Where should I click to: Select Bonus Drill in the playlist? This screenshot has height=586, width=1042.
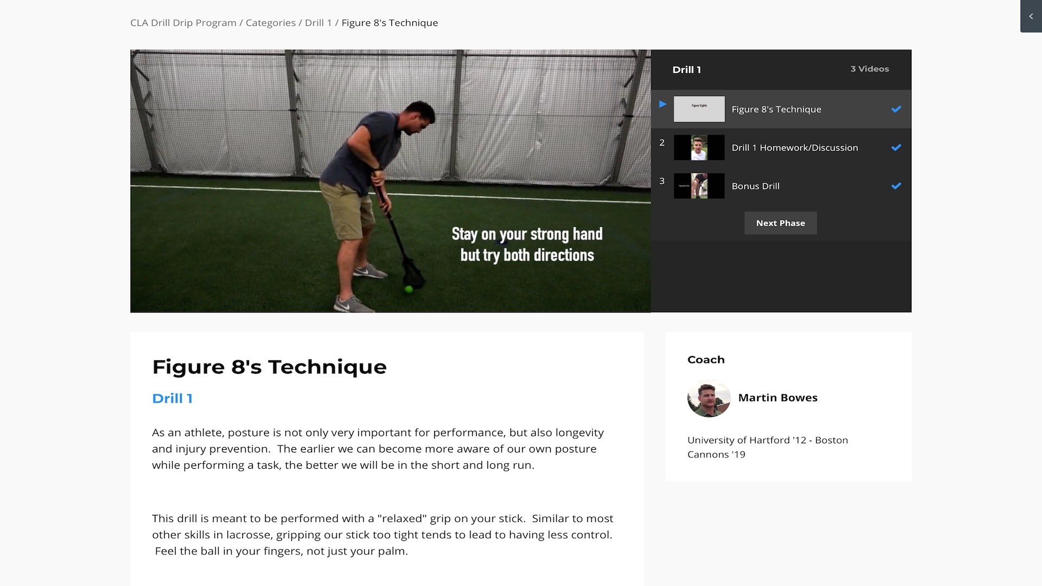coord(755,186)
